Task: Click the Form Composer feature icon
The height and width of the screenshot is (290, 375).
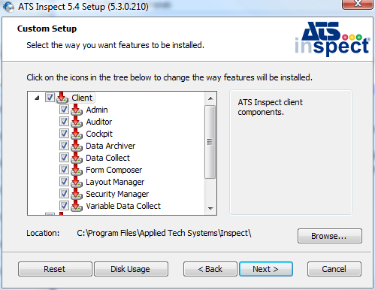Action: click(77, 170)
